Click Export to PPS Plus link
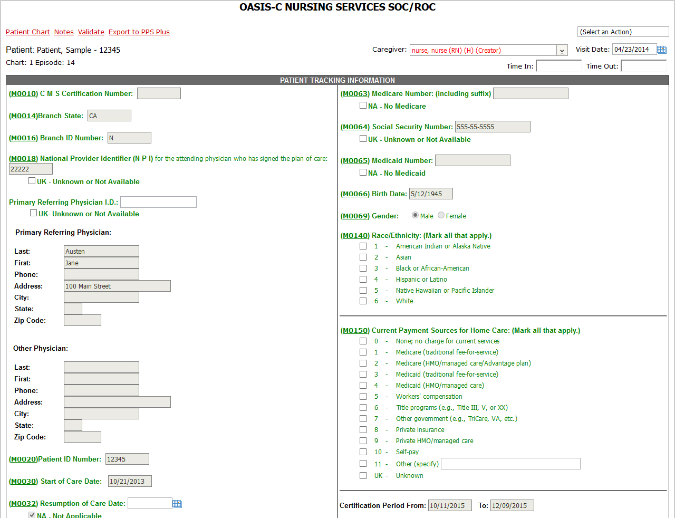This screenshot has height=518, width=675. [139, 32]
